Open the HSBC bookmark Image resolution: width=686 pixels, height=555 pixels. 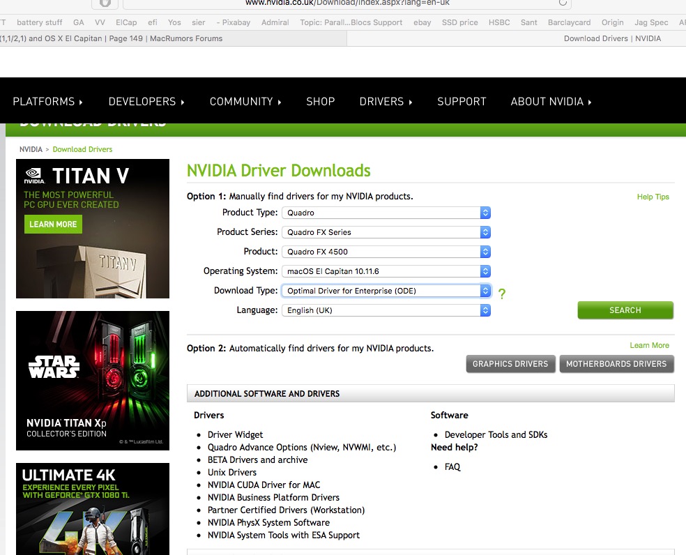point(499,22)
